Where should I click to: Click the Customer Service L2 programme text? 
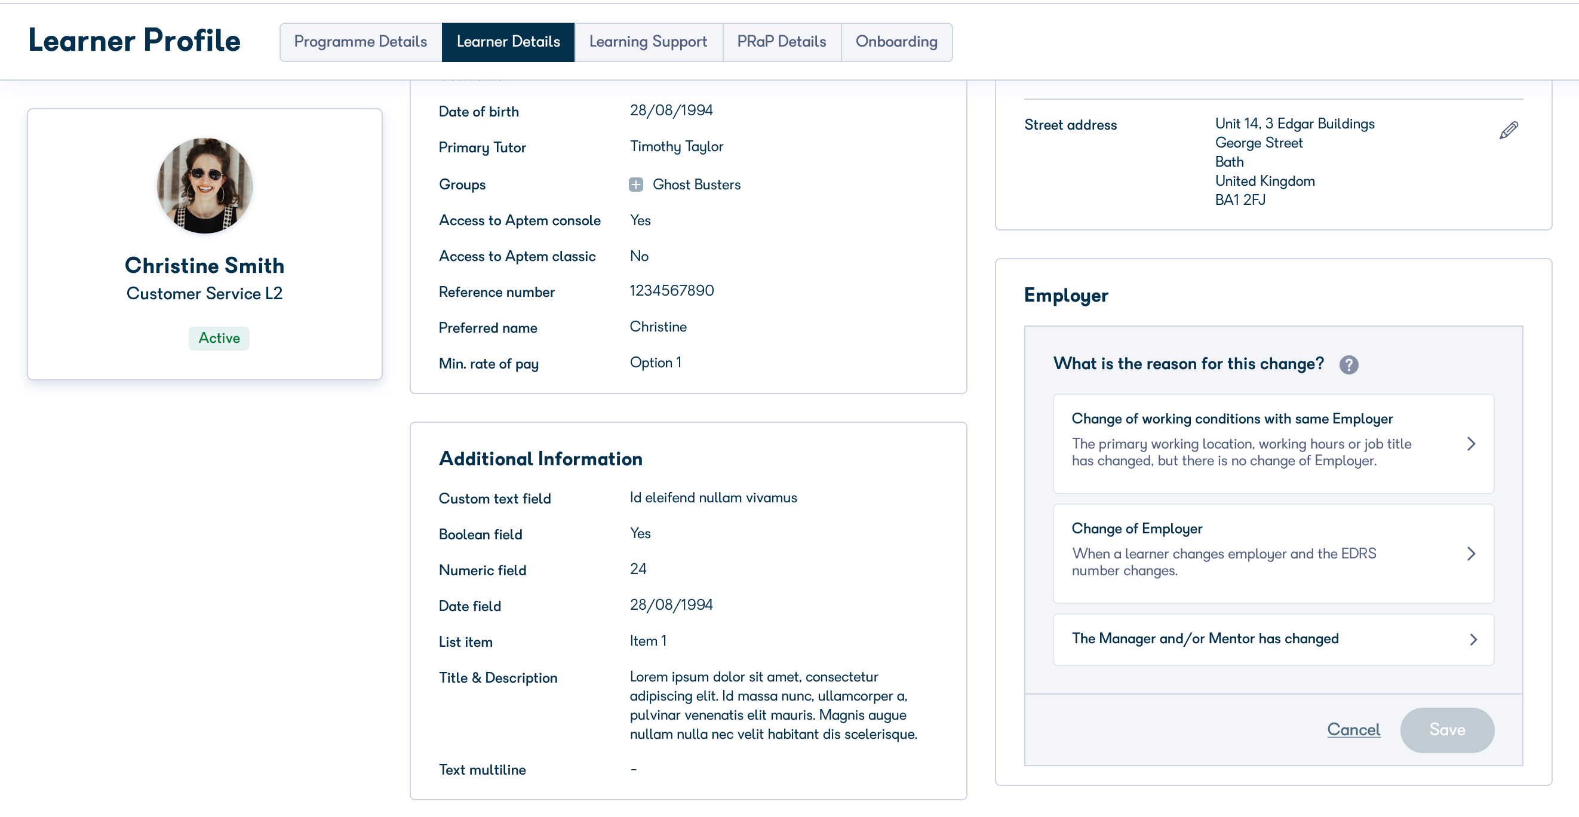(x=205, y=294)
